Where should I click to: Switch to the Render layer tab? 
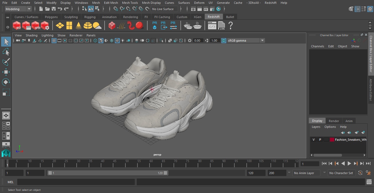[334, 121]
